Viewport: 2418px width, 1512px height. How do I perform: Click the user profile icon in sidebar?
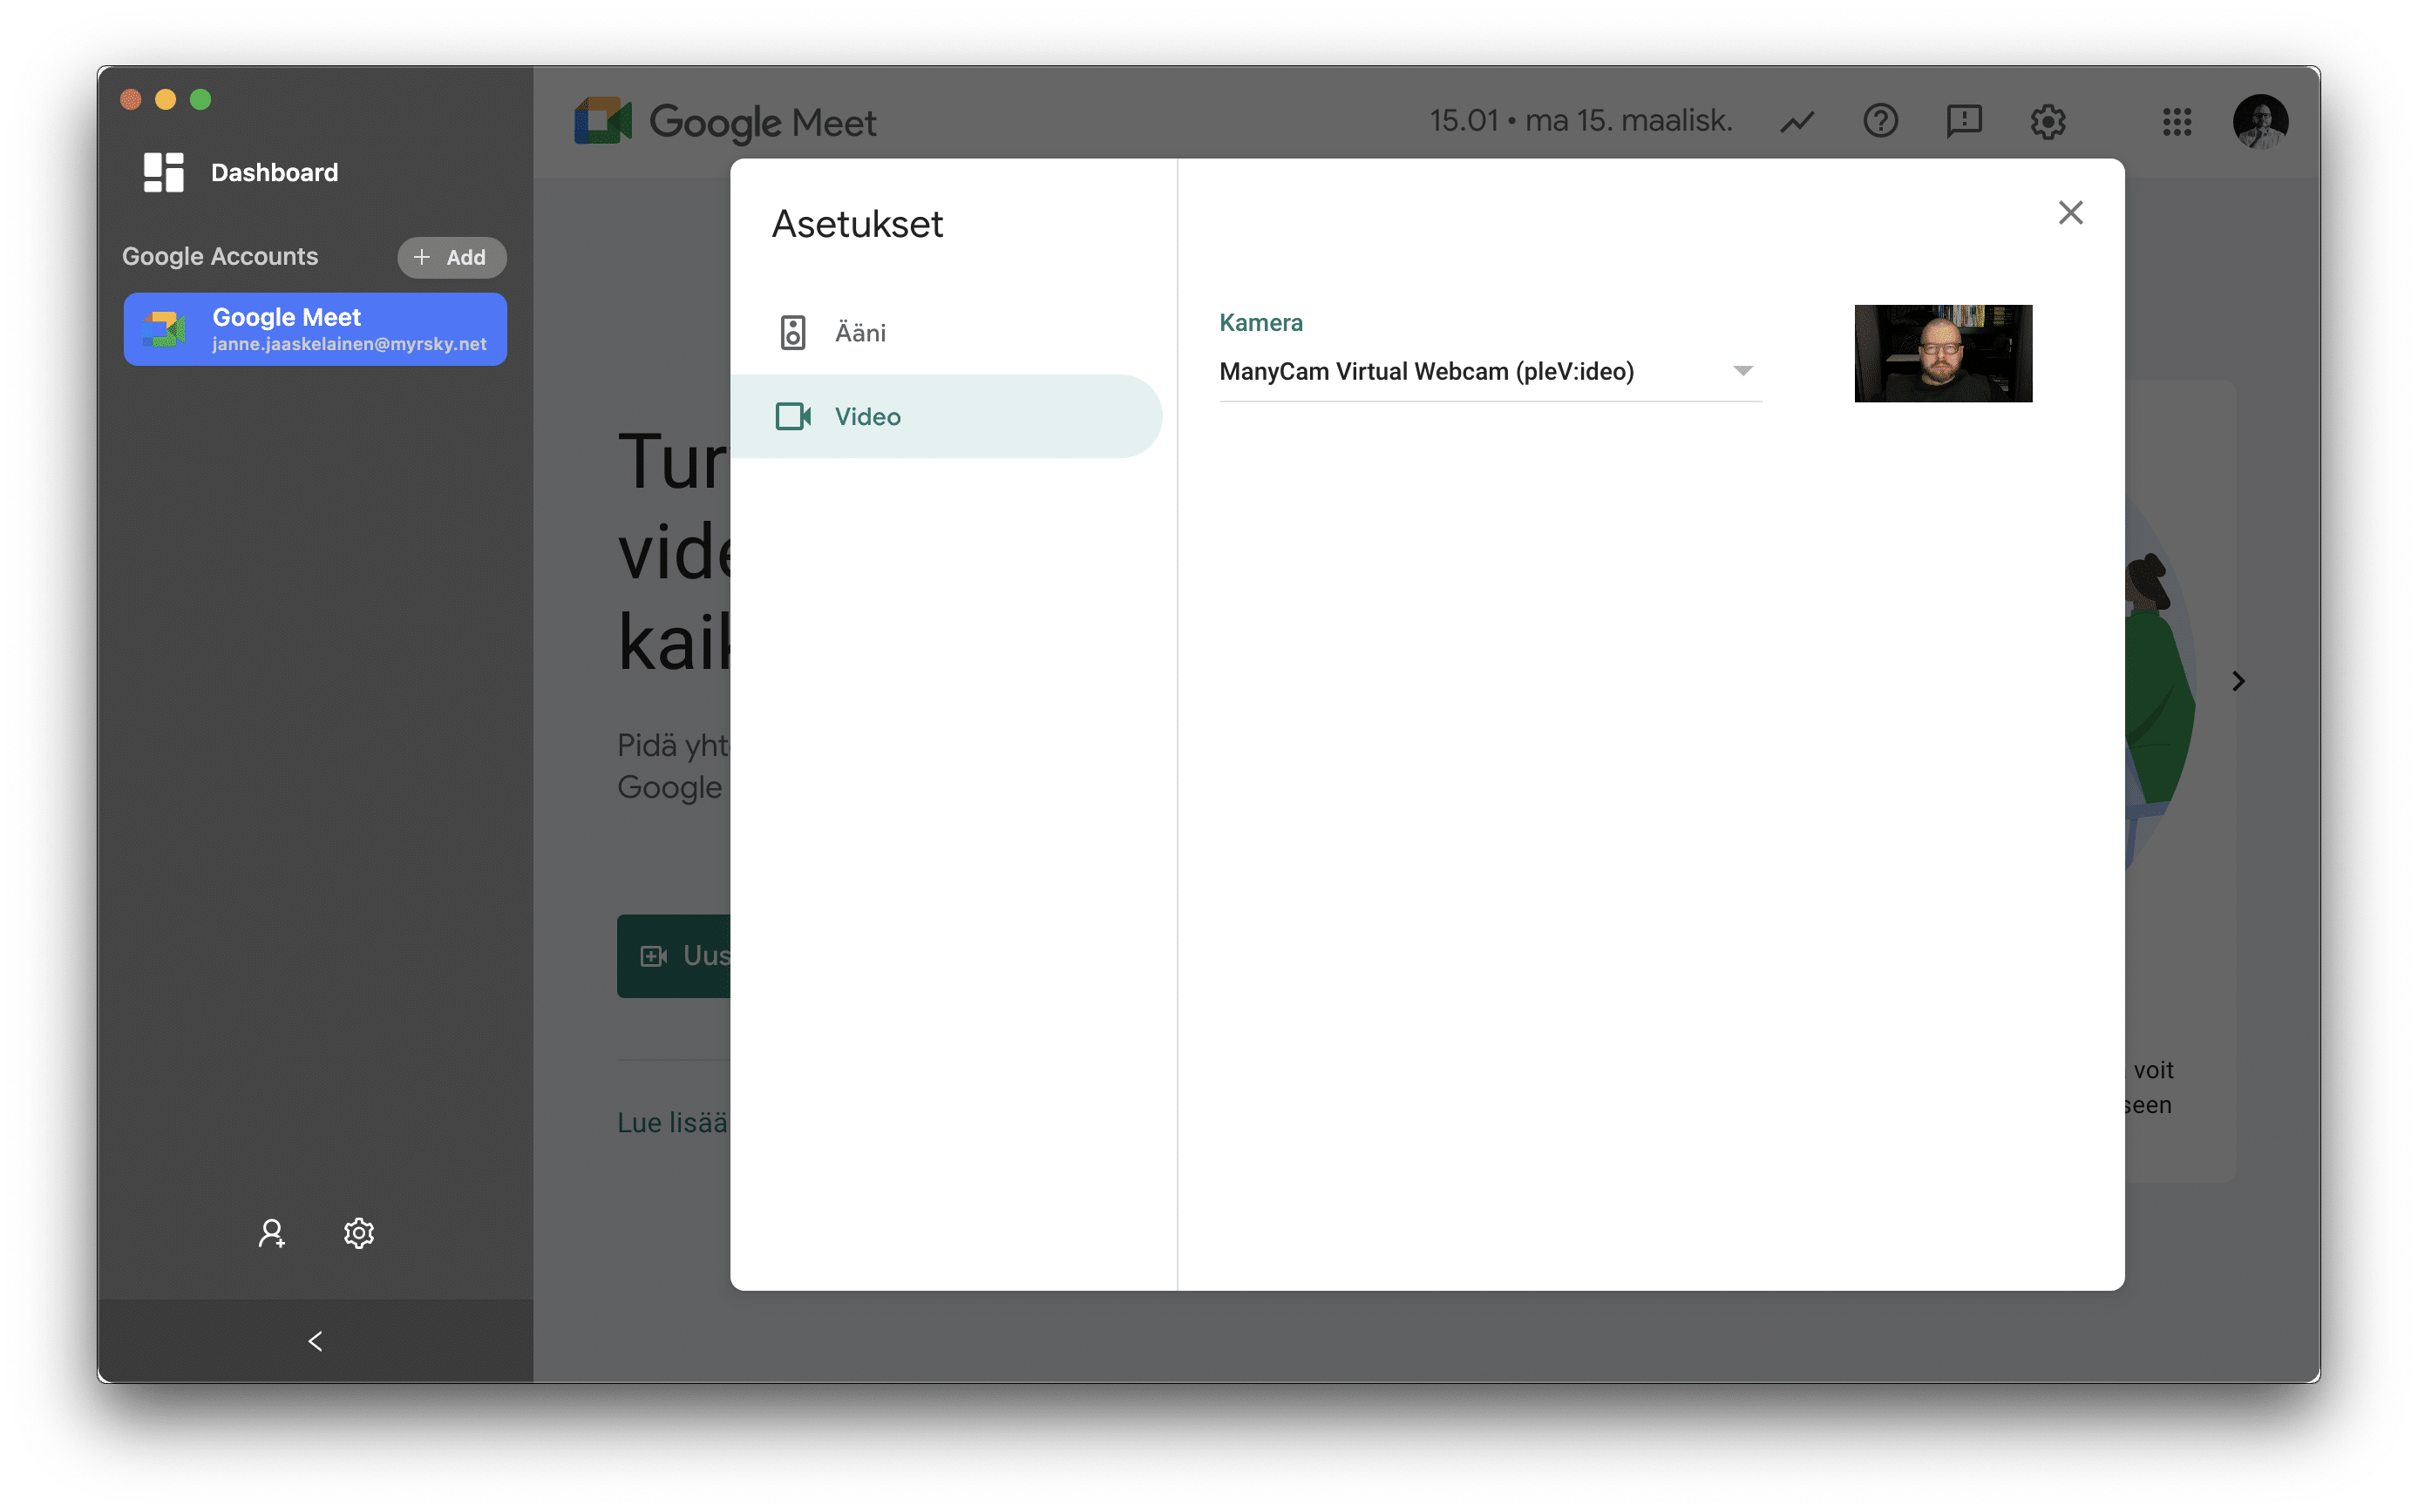[270, 1233]
